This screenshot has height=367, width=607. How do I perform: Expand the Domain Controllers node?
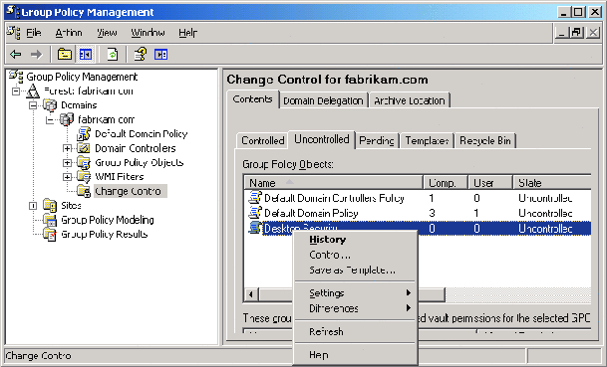pyautogui.click(x=67, y=148)
